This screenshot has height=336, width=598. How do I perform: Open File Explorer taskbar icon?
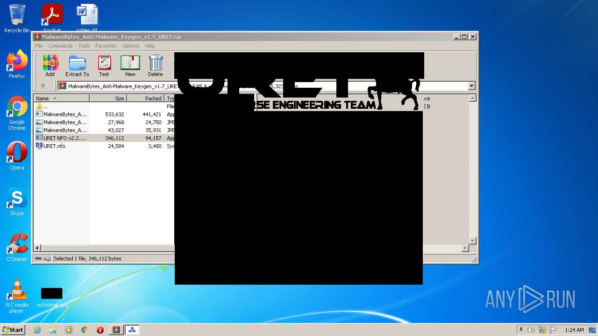click(x=53, y=330)
